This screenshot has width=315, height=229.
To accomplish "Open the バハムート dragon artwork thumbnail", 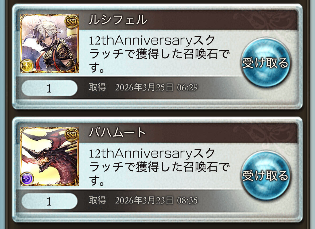I will 49,156.
